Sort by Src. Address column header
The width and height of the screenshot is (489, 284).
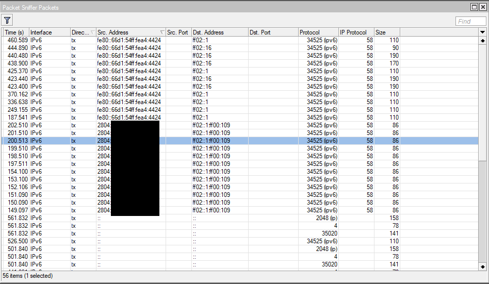tap(131, 32)
